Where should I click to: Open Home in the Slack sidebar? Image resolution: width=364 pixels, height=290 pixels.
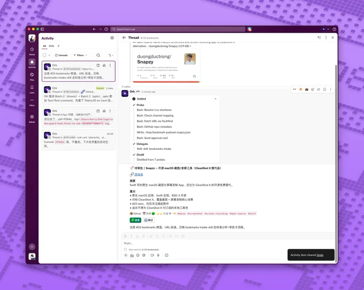pyautogui.click(x=32, y=51)
